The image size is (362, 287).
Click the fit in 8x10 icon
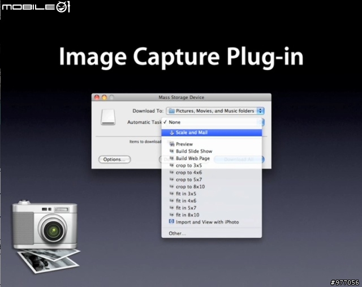click(x=171, y=215)
